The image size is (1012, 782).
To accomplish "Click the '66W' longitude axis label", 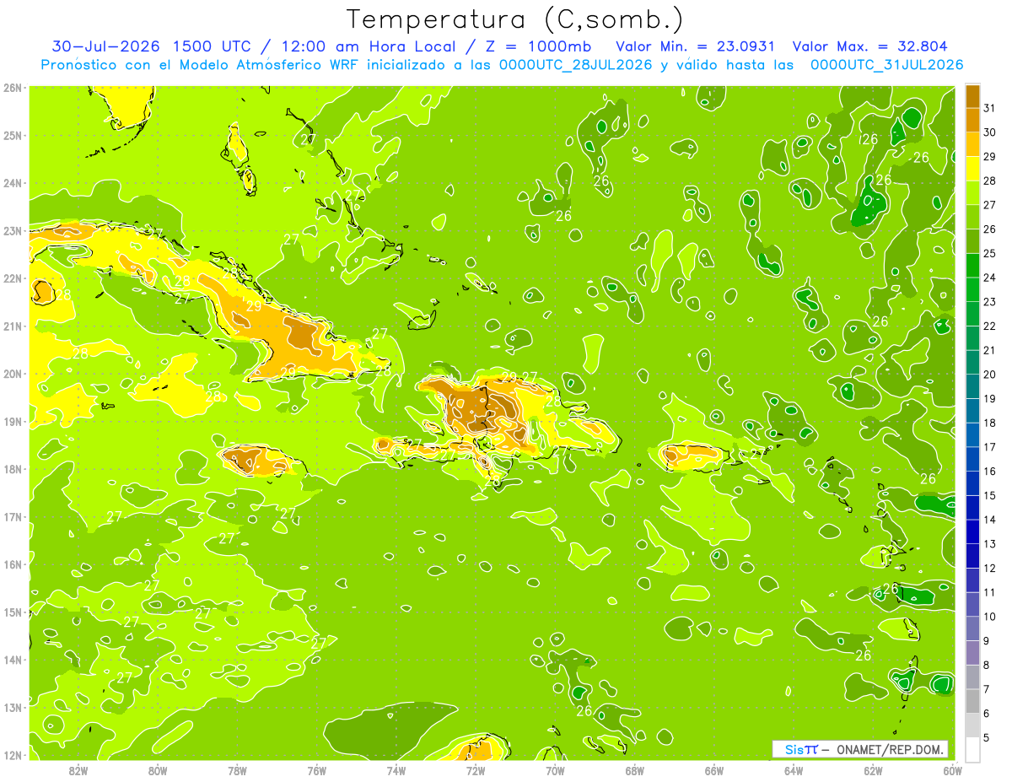I will [x=714, y=770].
